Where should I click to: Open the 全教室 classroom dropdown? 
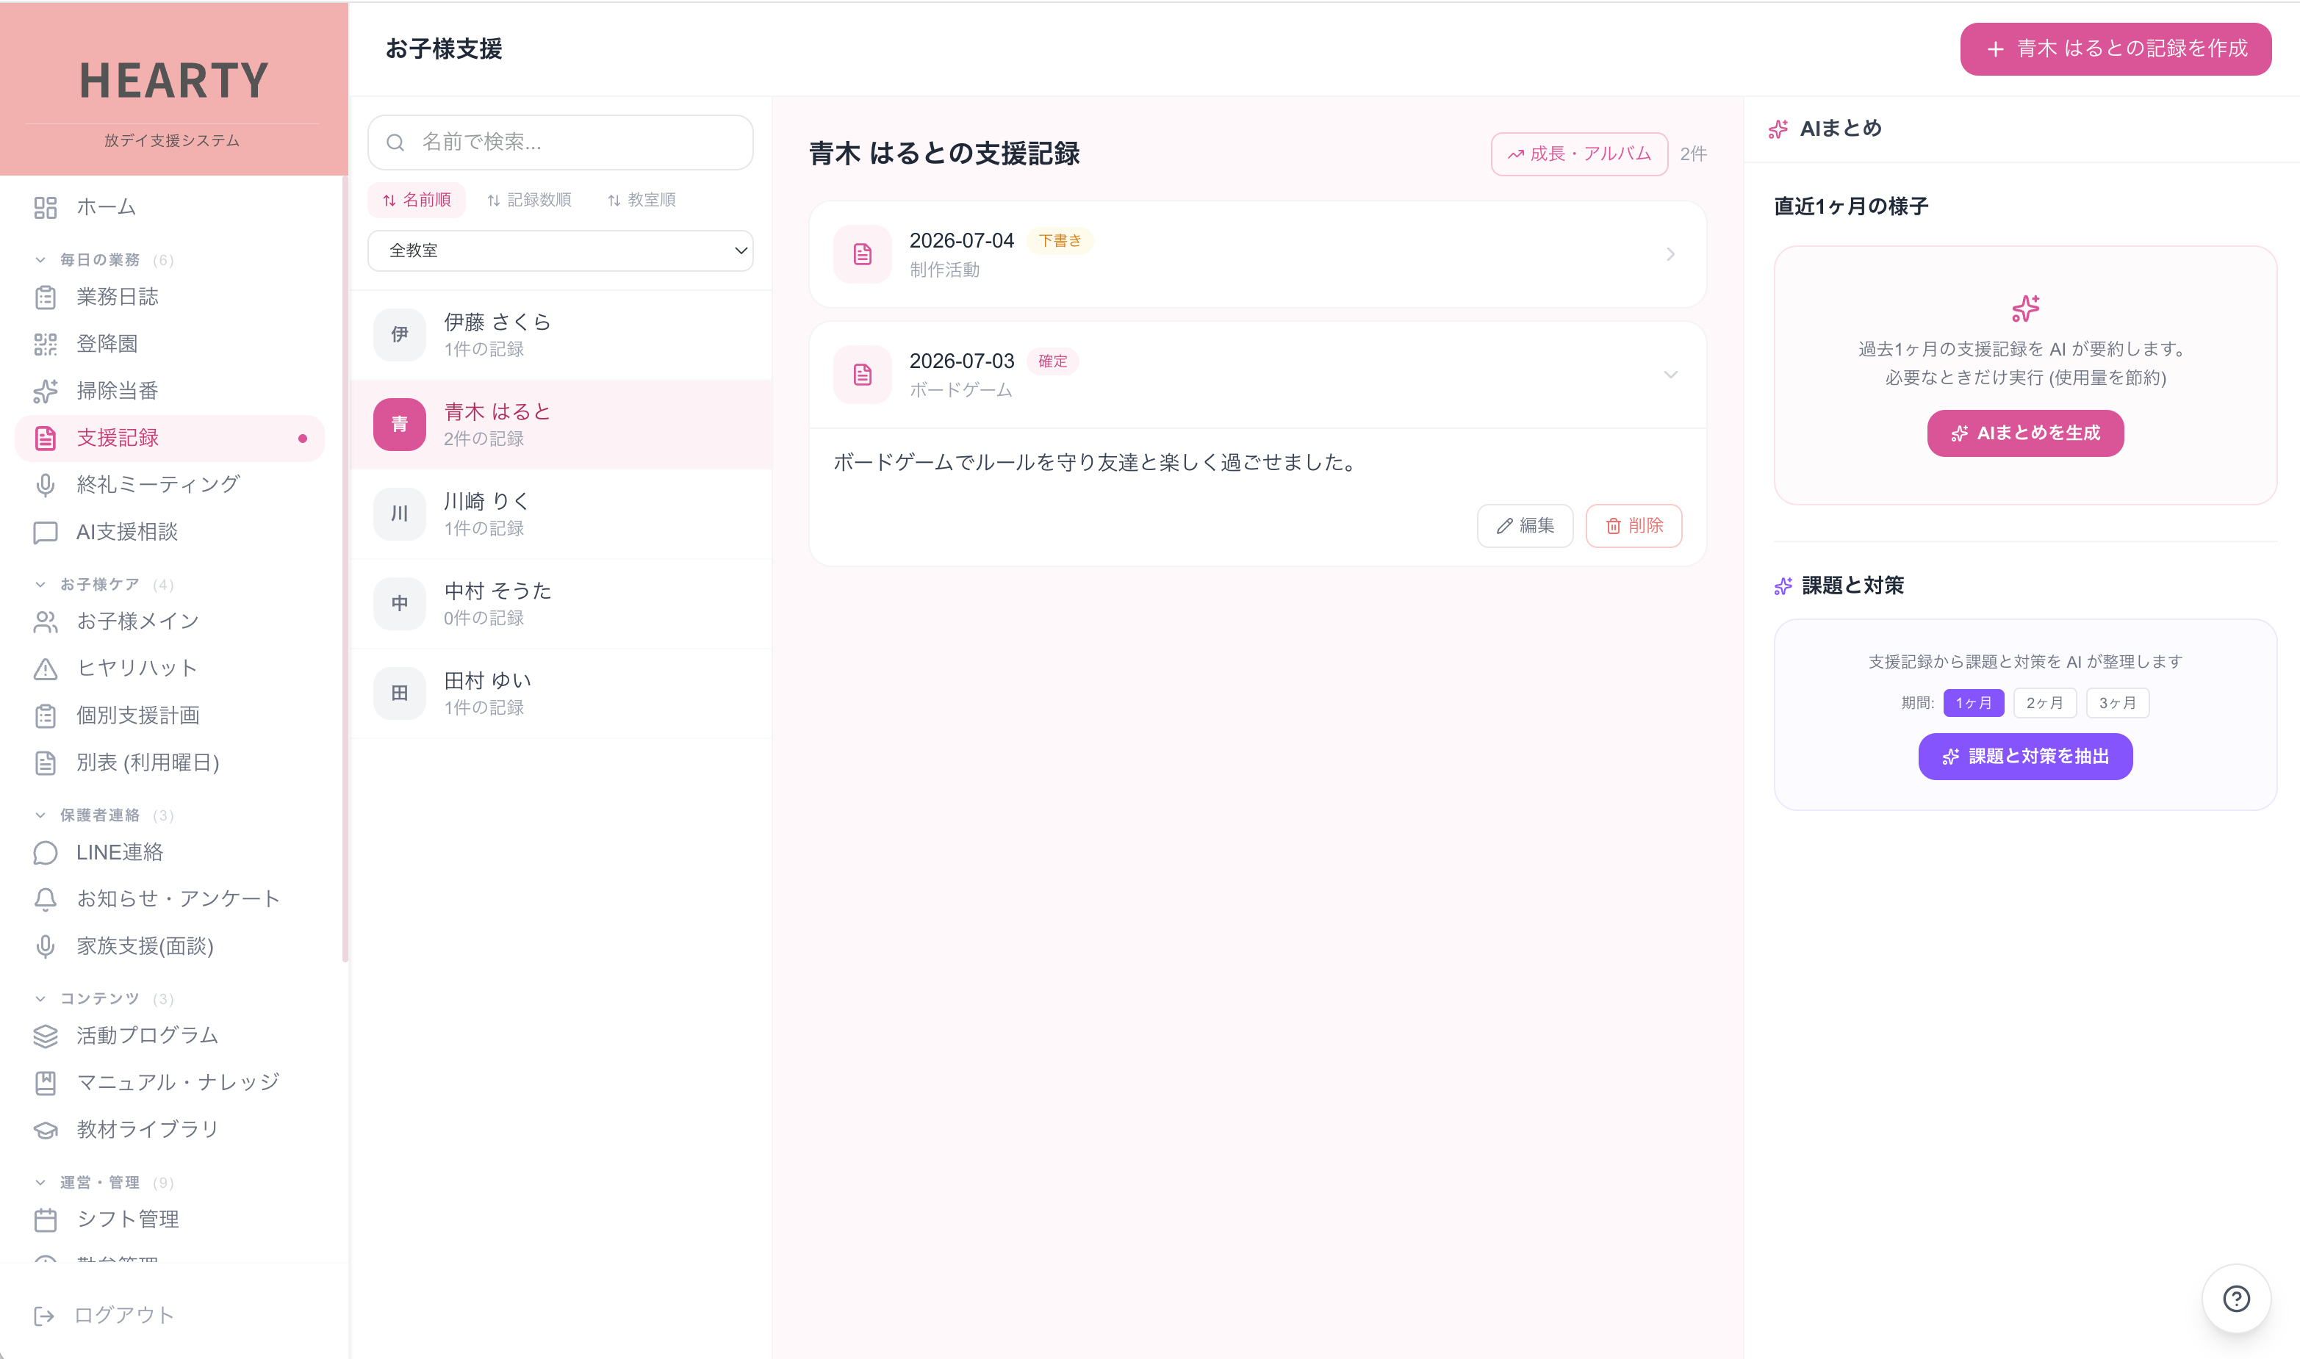(561, 251)
